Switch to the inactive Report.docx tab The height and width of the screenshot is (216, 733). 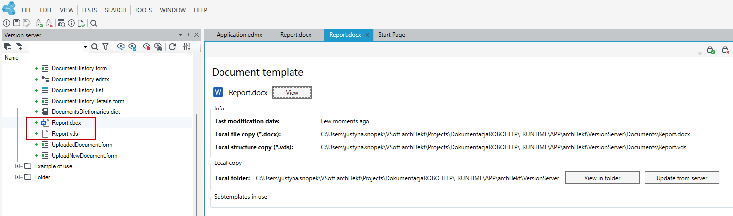[x=296, y=35]
